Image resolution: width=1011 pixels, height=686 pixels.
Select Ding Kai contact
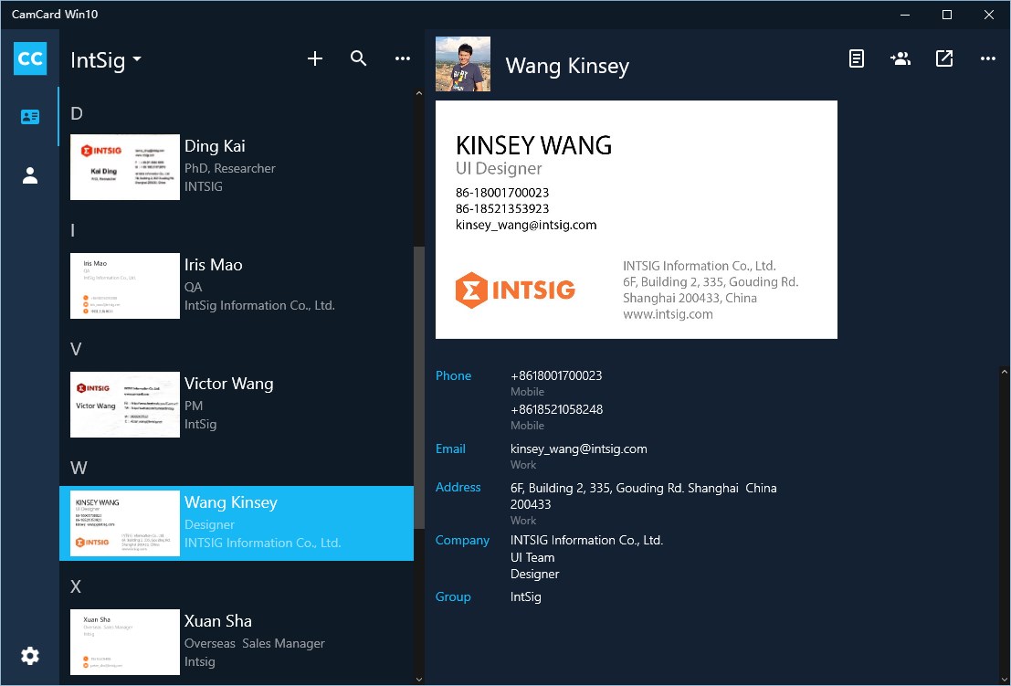click(x=237, y=167)
